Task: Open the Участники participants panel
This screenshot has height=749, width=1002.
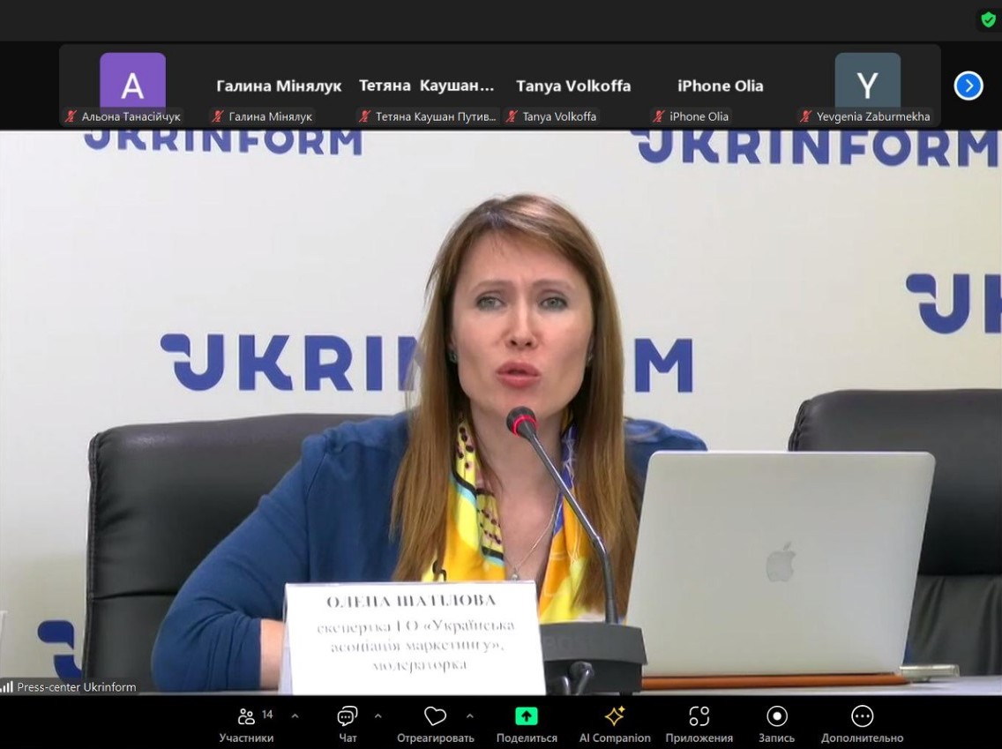Action: (x=247, y=716)
